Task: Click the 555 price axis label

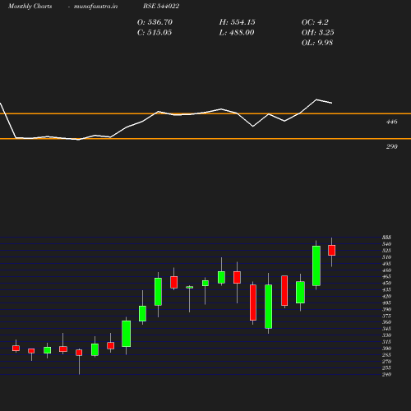Action: 386,238
